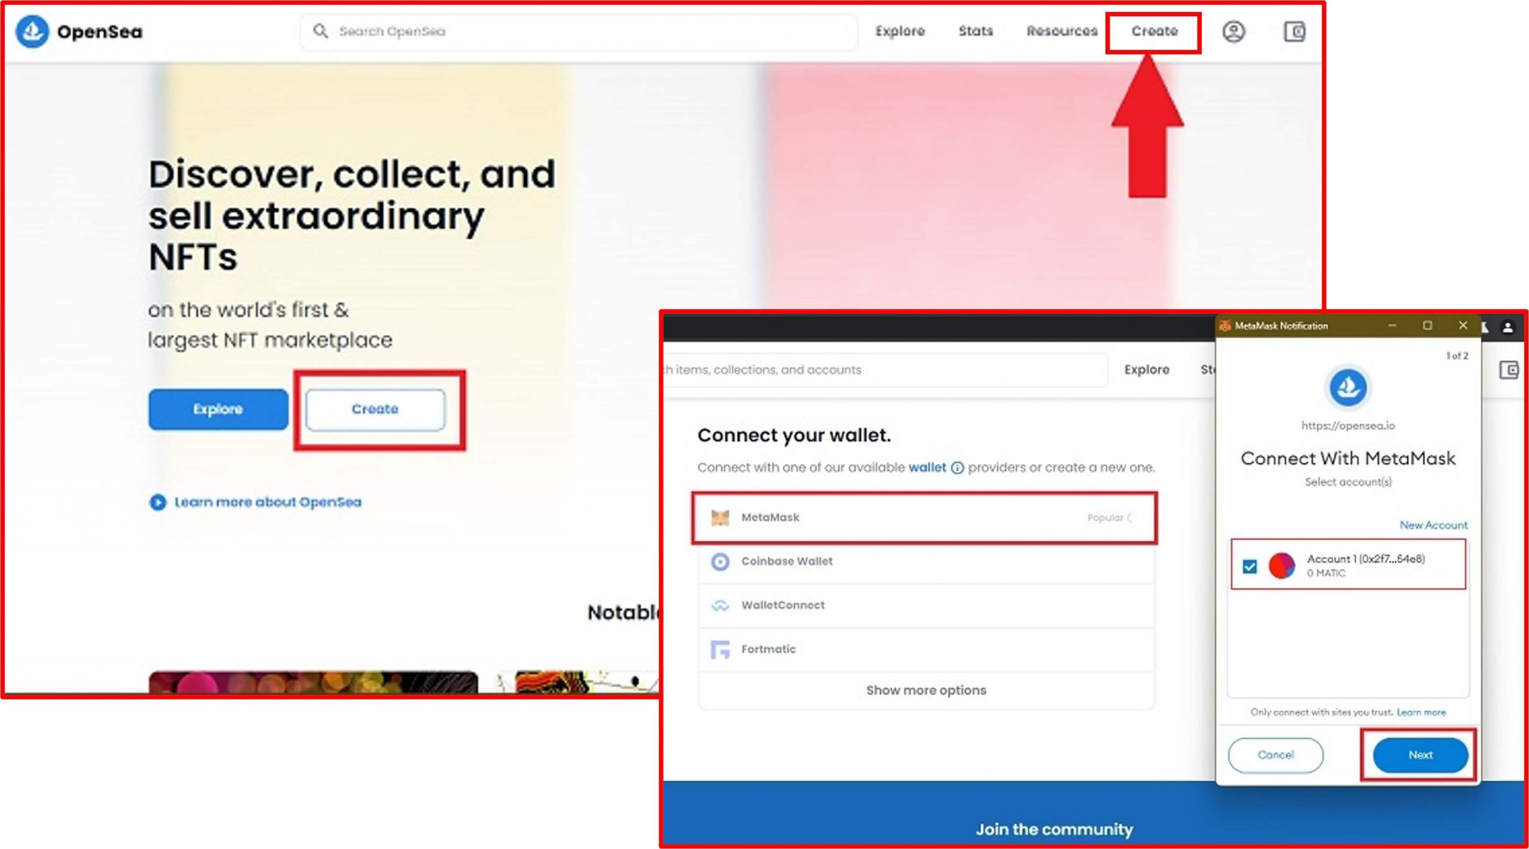Screen dimensions: 1529x849
Task: Open the Resources menu item
Action: click(x=1061, y=31)
